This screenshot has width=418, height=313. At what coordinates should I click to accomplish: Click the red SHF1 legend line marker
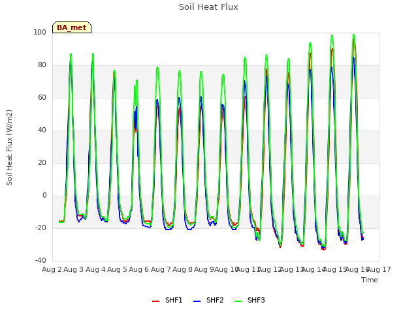(x=155, y=301)
